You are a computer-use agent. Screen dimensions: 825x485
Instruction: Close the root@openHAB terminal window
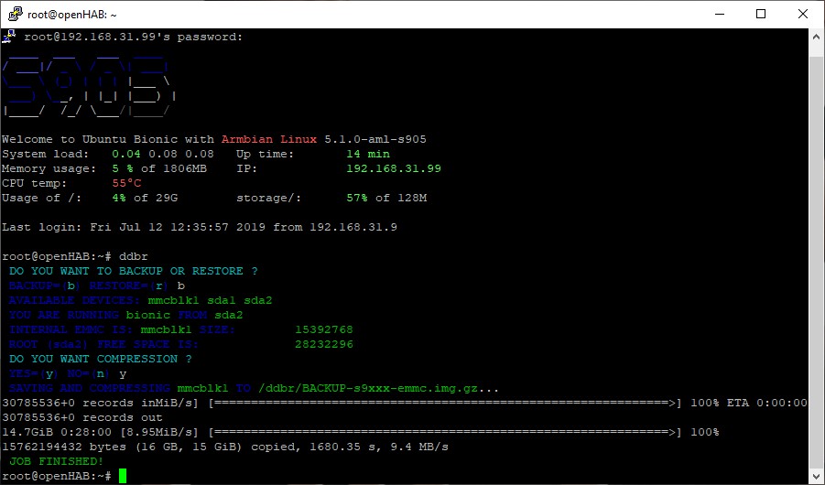tap(803, 15)
